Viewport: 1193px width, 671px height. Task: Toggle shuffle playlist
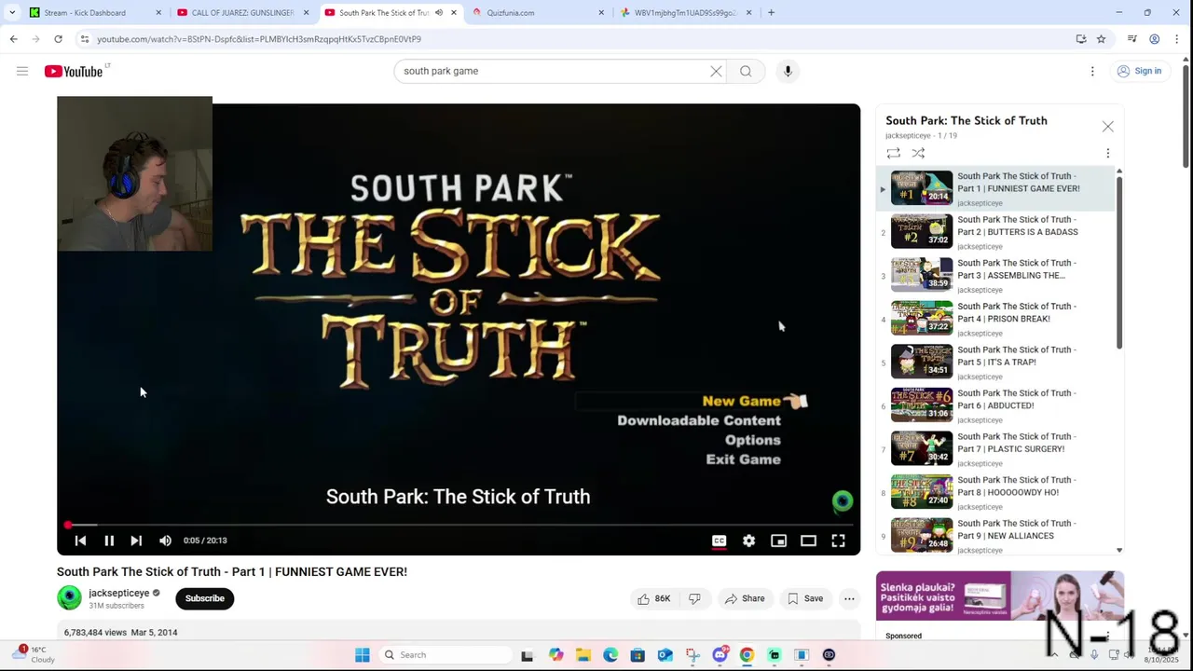[x=918, y=153]
